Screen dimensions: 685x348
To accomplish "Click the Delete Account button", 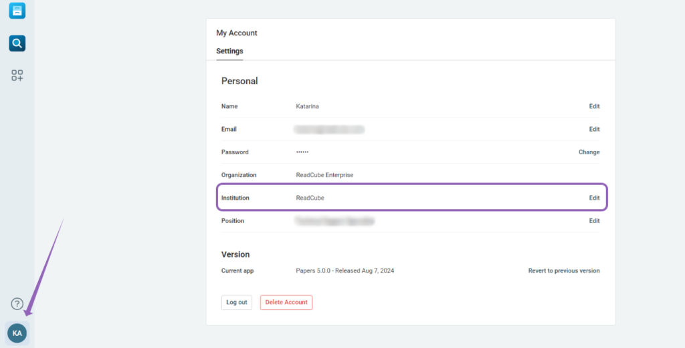I will [286, 303].
